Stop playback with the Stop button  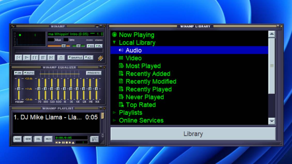43,58
